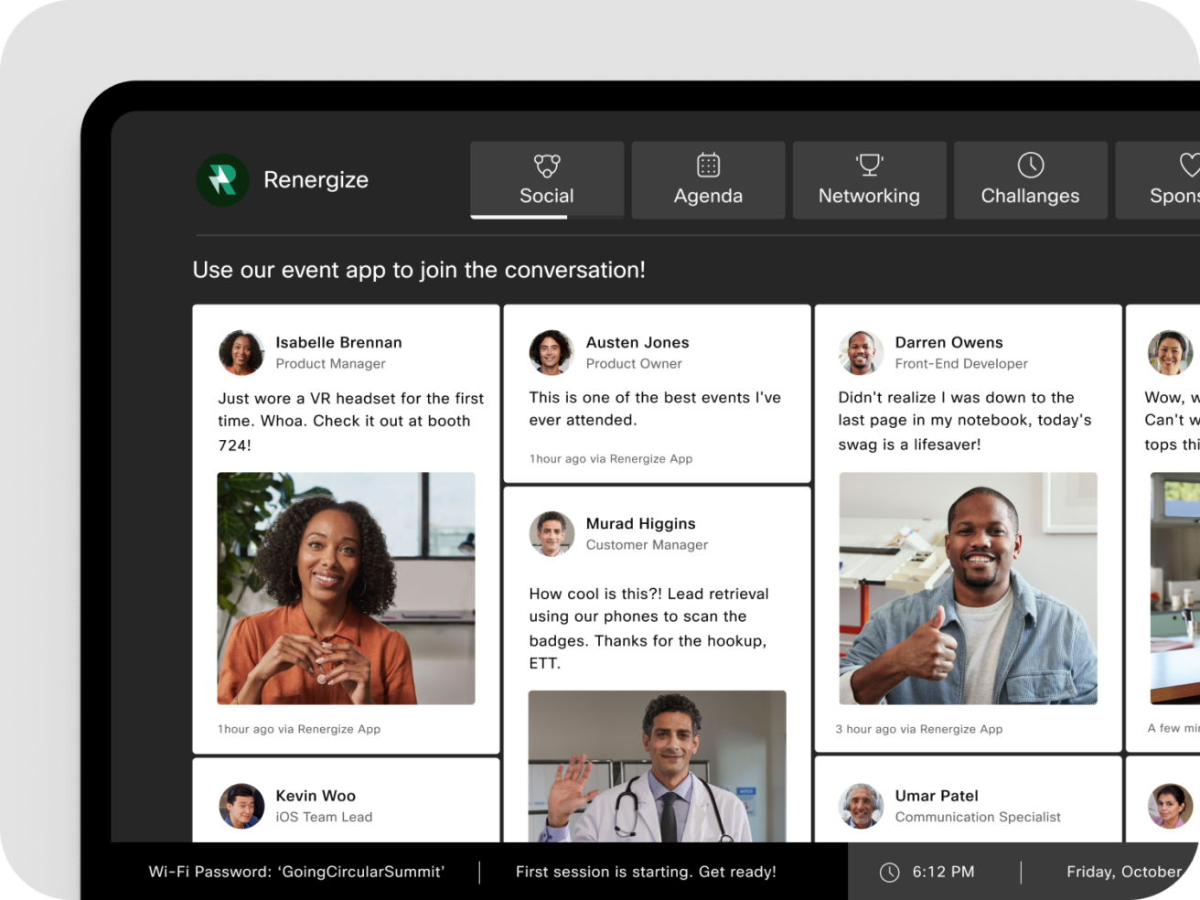The width and height of the screenshot is (1200, 900).
Task: Click the Renergize brand name text
Action: [x=316, y=180]
